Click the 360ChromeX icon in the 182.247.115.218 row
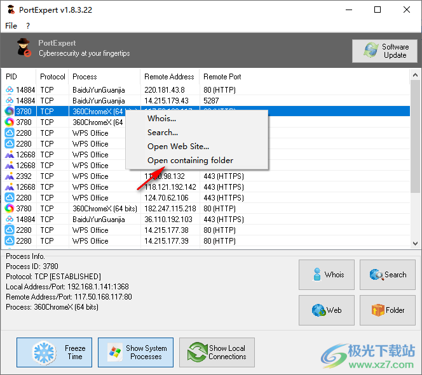 (x=10, y=209)
